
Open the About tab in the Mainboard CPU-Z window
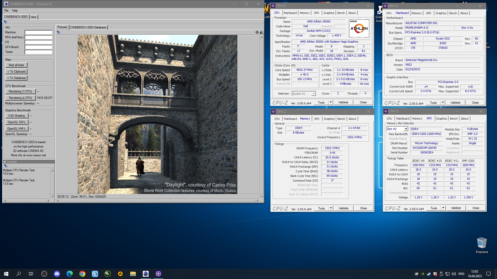[x=464, y=13]
